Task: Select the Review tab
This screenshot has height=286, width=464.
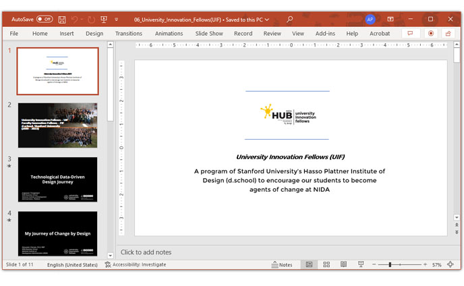Action: point(272,34)
